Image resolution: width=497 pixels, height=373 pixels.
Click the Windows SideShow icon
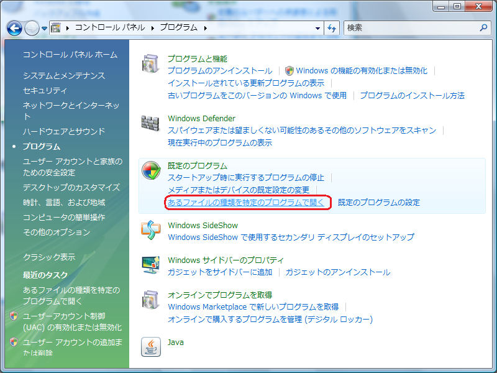point(151,231)
